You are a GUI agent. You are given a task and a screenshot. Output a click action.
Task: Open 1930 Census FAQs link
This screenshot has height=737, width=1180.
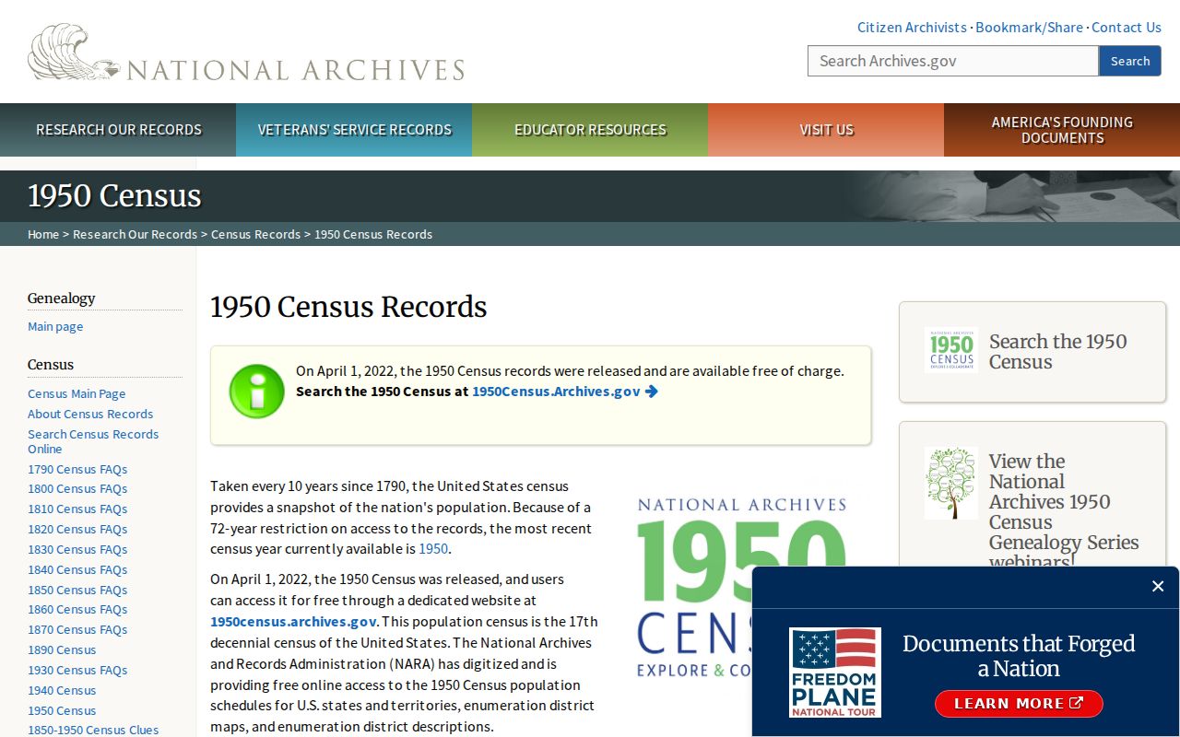pos(77,670)
